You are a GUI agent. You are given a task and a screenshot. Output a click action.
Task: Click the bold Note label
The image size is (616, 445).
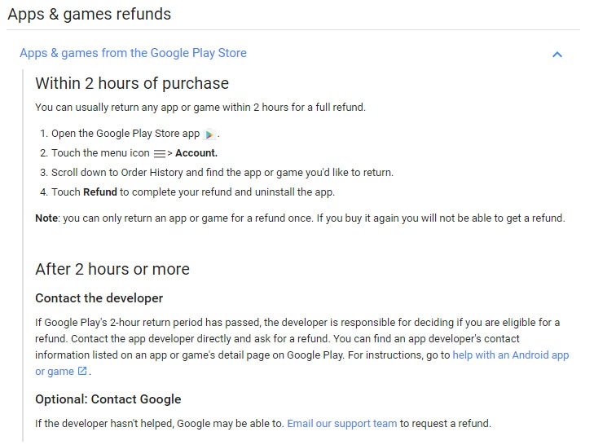click(46, 218)
